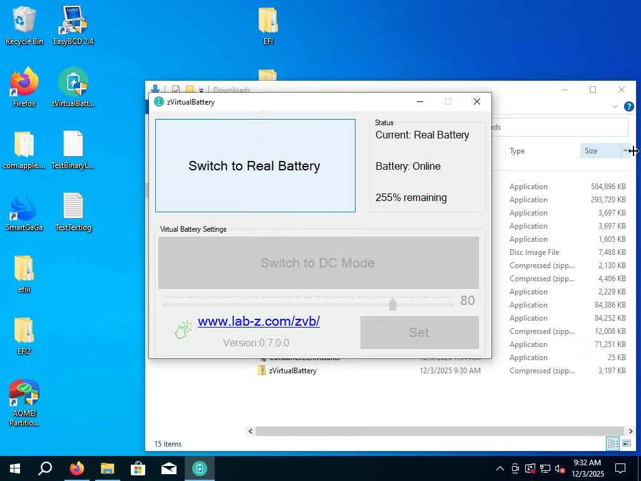Open taskbar Search

point(45,468)
